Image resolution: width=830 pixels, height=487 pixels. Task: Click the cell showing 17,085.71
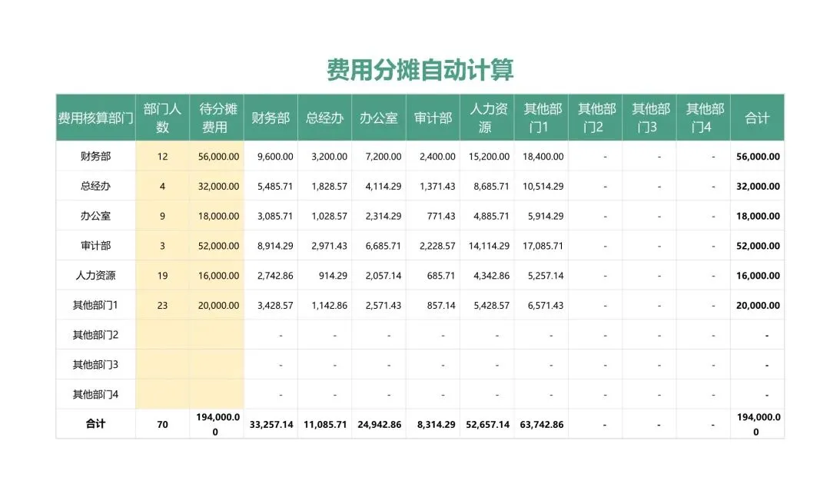coord(541,246)
